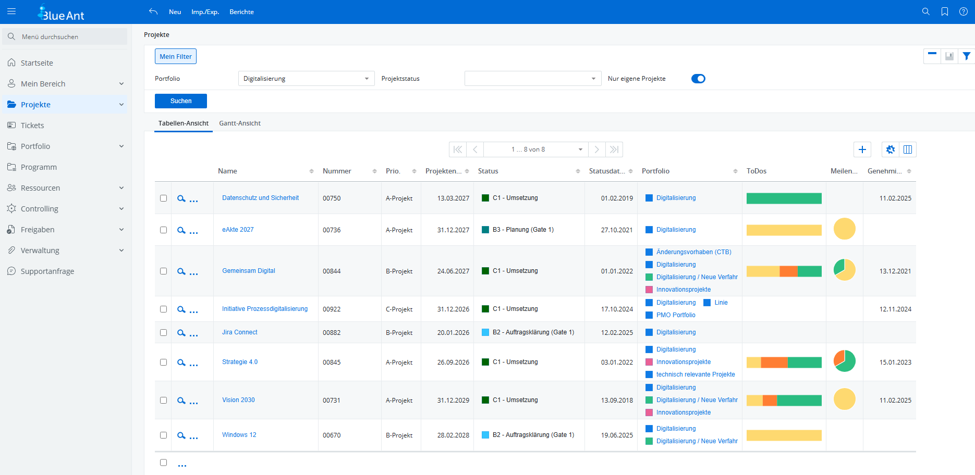Click magnifier icon for eAkte 2027 row

181,230
